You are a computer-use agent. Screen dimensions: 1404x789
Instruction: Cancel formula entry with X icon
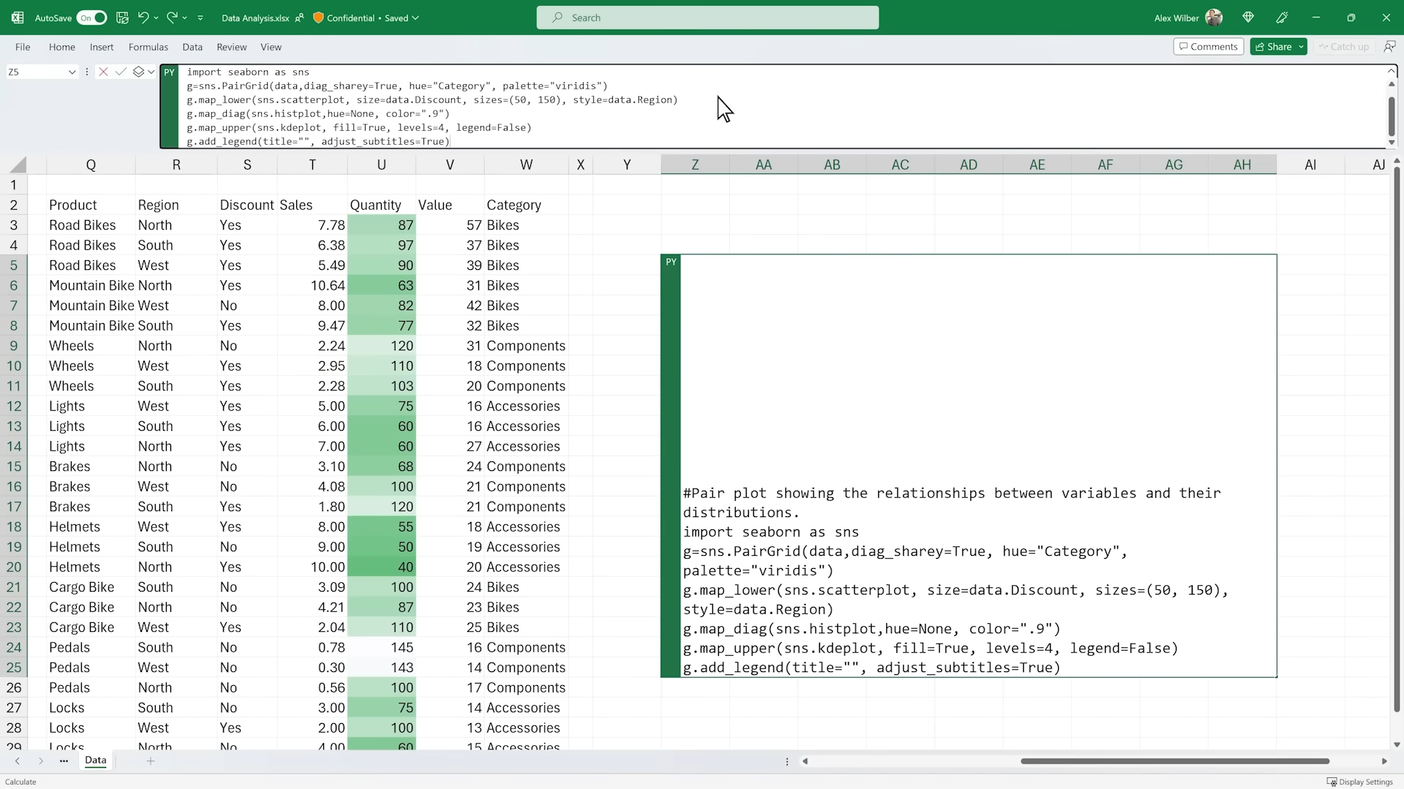[103, 72]
